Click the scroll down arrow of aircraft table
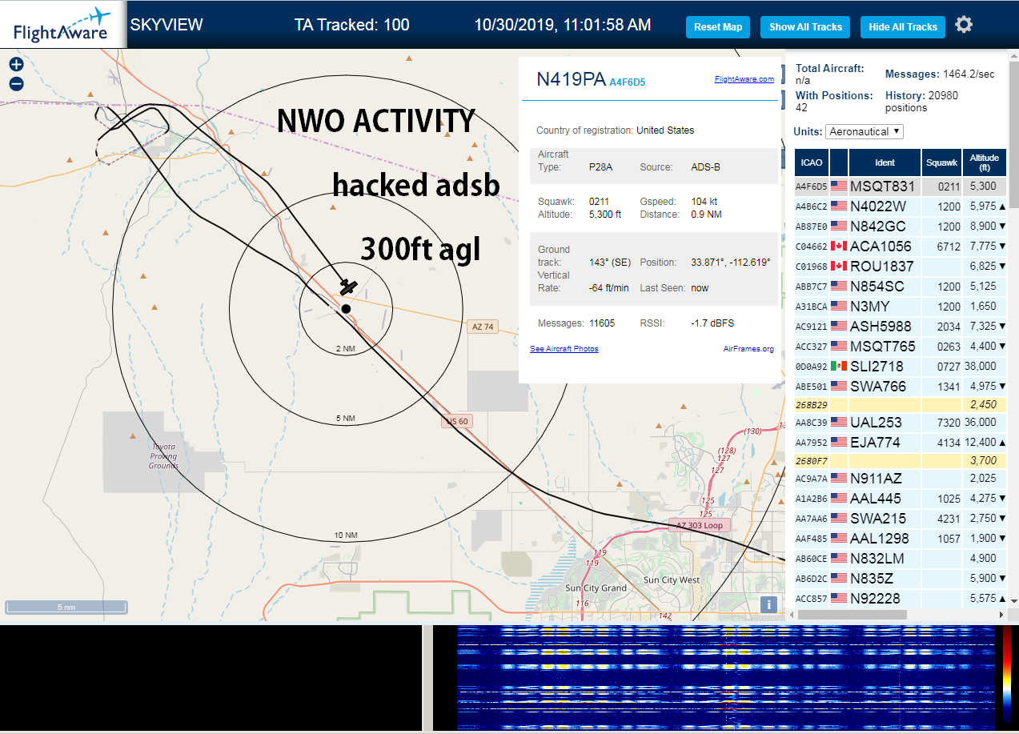This screenshot has height=734, width=1019. [x=1013, y=600]
